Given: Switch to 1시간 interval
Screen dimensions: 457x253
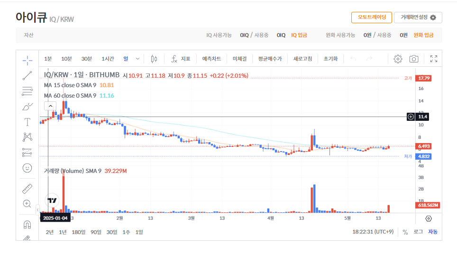Looking at the screenshot, I should 108,59.
